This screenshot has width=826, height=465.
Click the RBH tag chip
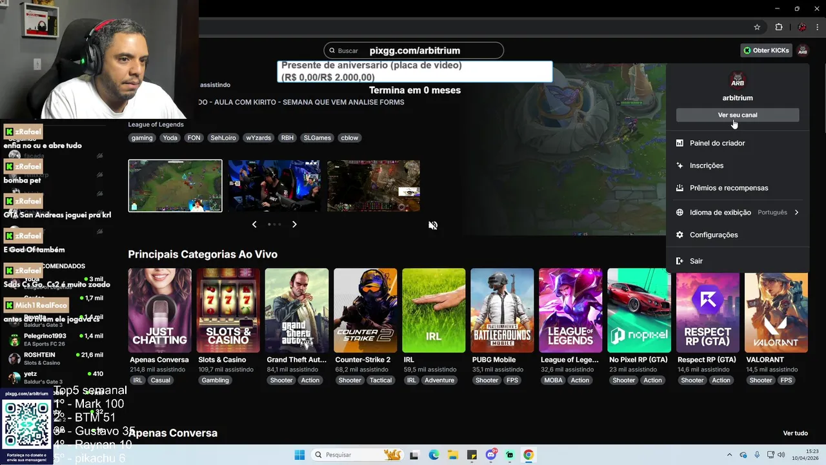(x=287, y=138)
